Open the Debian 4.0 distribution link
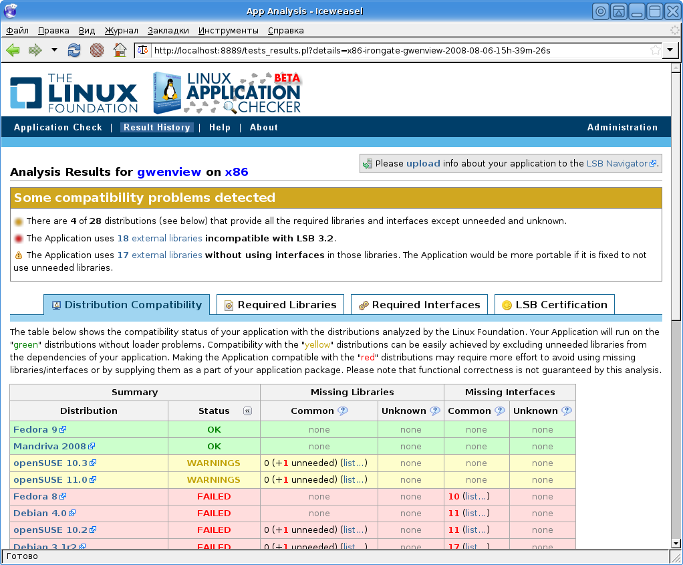 [40, 513]
